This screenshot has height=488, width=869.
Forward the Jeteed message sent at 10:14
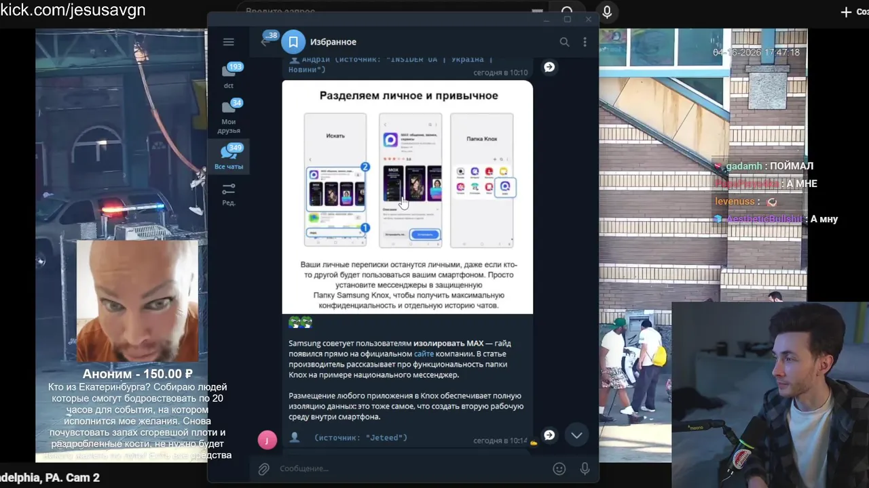pos(549,435)
